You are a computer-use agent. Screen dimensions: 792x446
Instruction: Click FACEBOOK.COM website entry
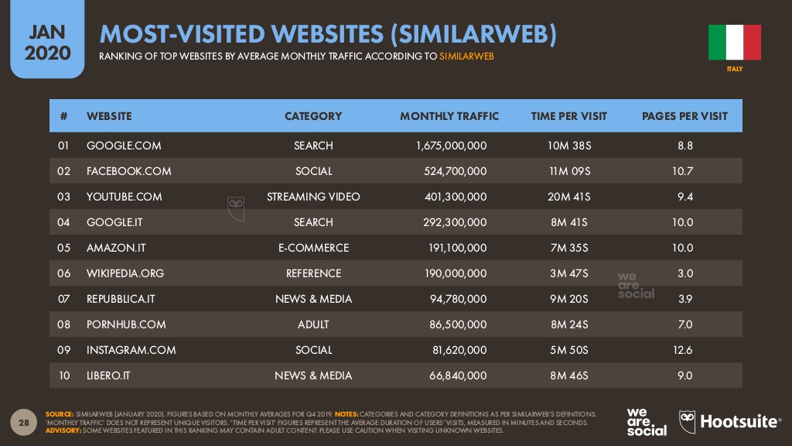pos(129,171)
